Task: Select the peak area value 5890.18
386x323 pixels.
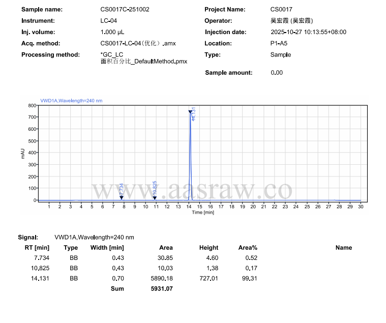Action: tap(162, 278)
